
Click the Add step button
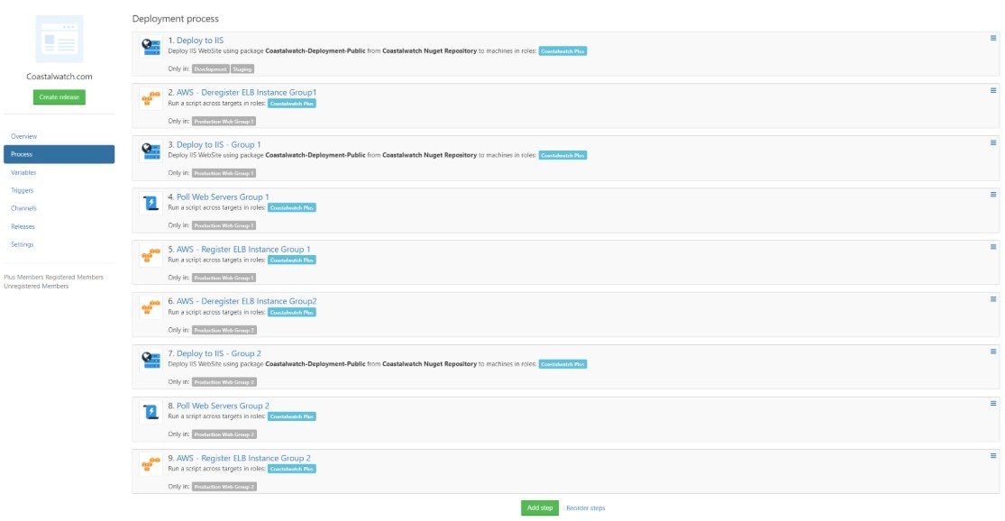[x=540, y=507]
